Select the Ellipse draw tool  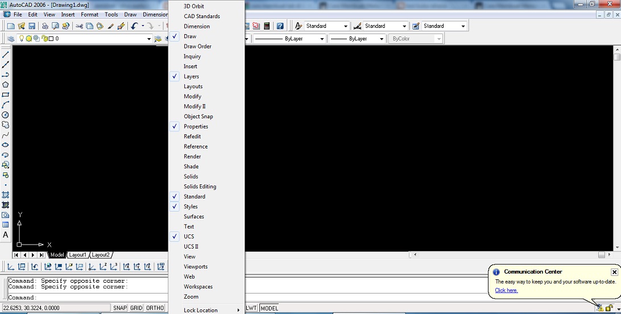[x=6, y=145]
